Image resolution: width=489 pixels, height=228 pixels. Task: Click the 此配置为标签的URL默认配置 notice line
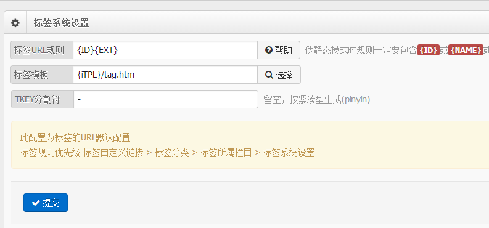(75, 137)
